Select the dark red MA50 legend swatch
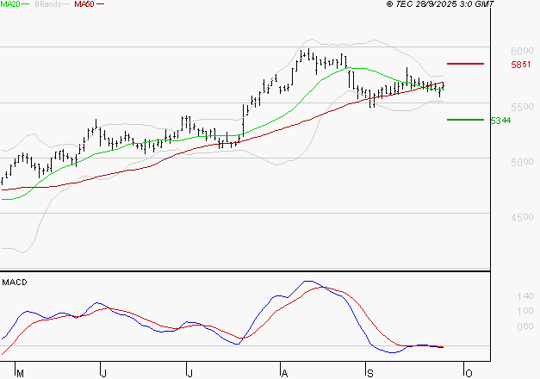Image resolution: width=540 pixels, height=379 pixels. point(100,4)
